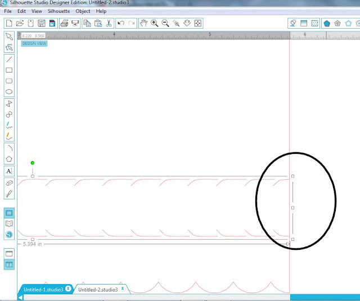Open the Edit menu
Screen dimensions: 360x301
coord(21,11)
